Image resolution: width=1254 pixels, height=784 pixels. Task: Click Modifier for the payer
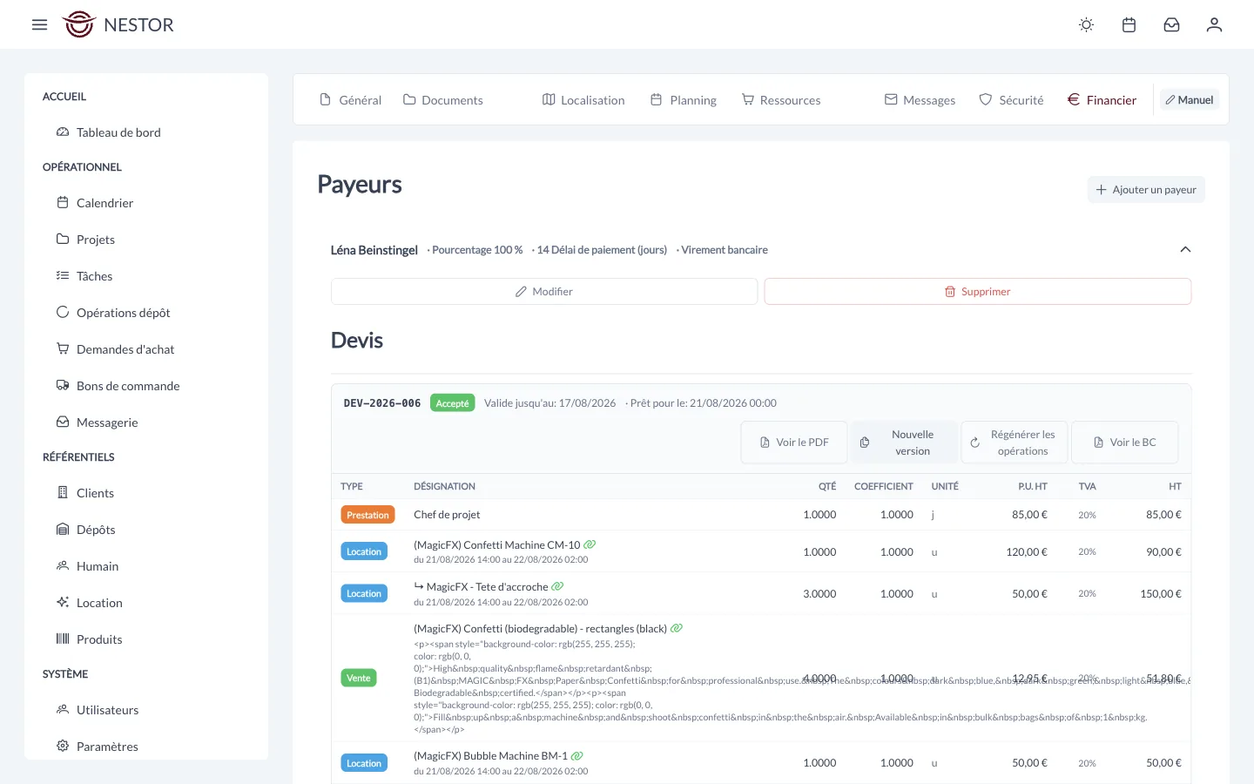(x=544, y=292)
